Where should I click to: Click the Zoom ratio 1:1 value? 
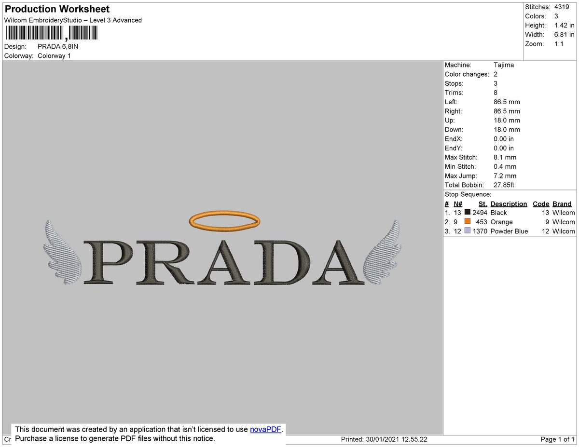pos(560,43)
